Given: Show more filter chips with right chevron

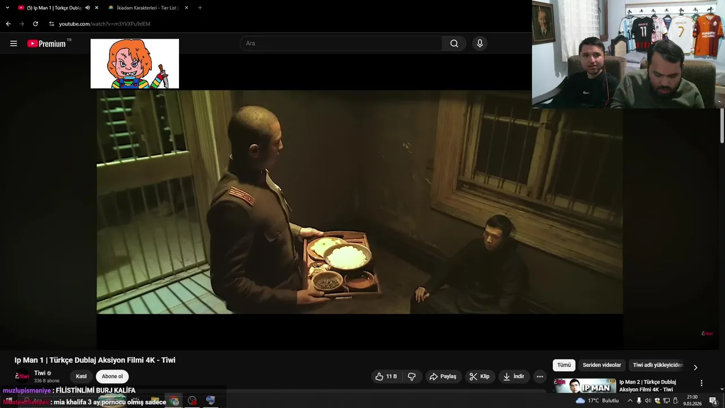Looking at the screenshot, I should (696, 367).
